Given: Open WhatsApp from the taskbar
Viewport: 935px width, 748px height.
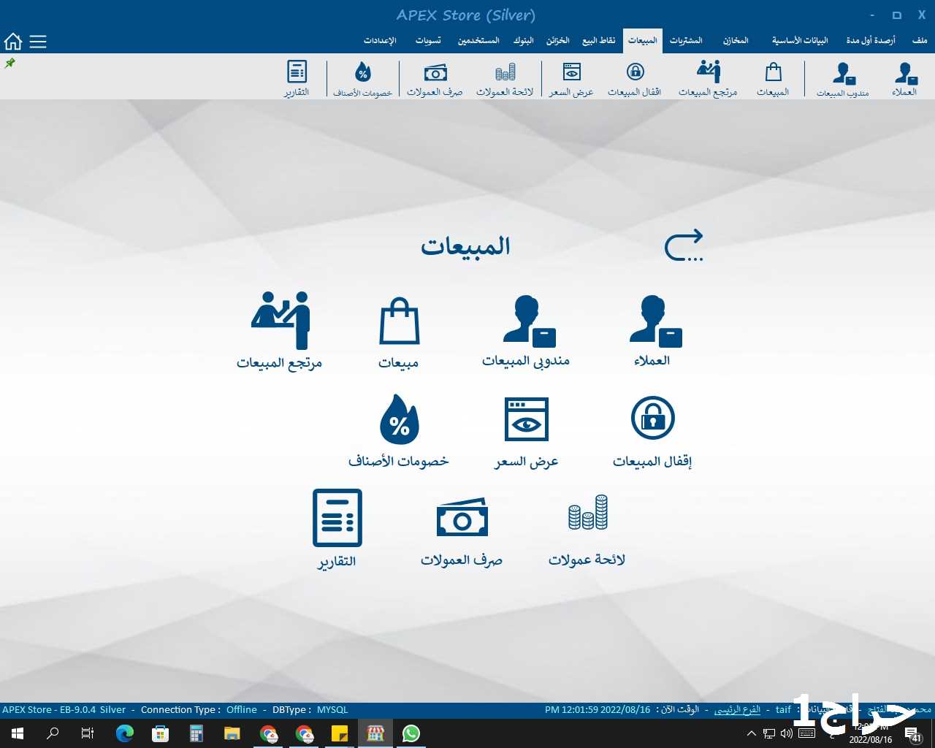Looking at the screenshot, I should pos(411,733).
